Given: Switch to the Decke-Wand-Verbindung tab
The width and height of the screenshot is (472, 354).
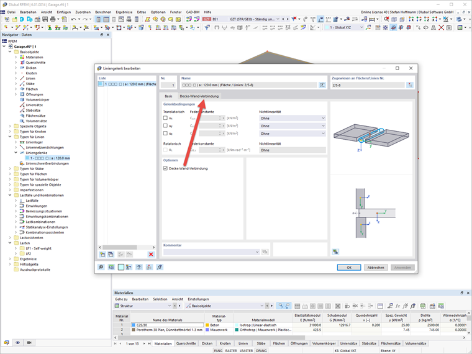Looking at the screenshot, I should coord(199,96).
